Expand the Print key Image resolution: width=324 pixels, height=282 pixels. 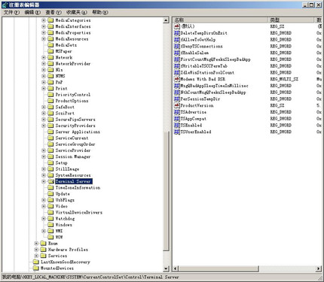pos(44,89)
